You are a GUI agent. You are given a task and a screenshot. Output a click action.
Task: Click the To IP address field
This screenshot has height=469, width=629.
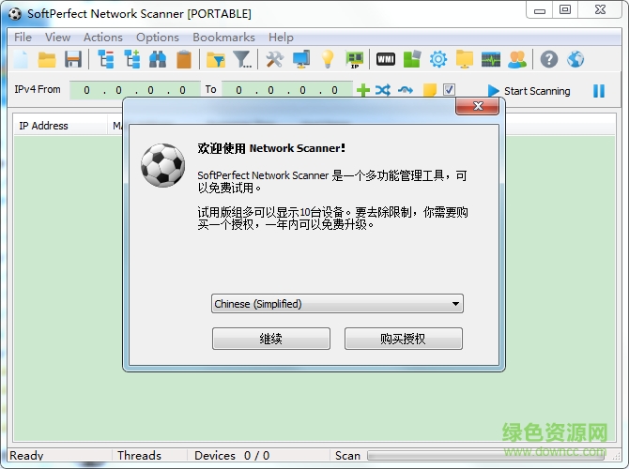[x=287, y=90]
